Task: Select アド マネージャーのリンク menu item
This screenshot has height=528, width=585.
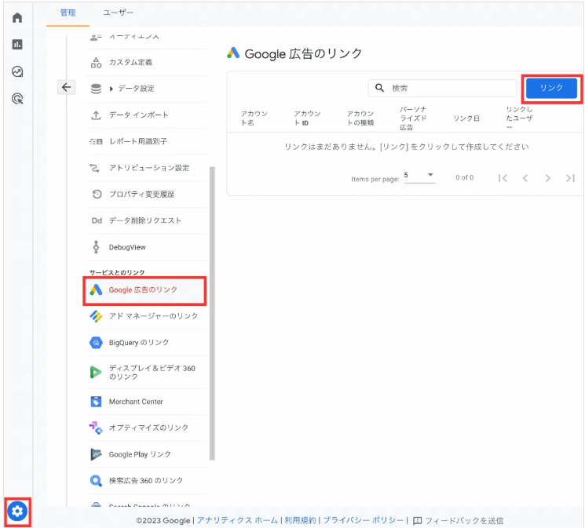Action: pyautogui.click(x=145, y=316)
